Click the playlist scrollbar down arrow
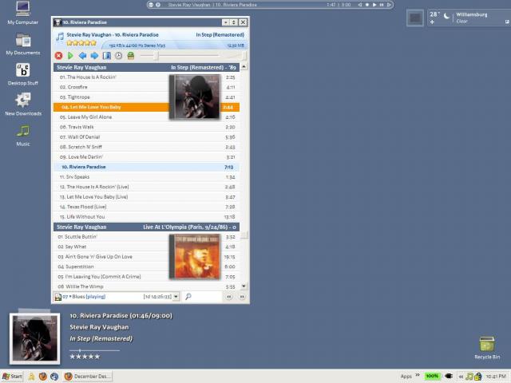 click(x=244, y=286)
